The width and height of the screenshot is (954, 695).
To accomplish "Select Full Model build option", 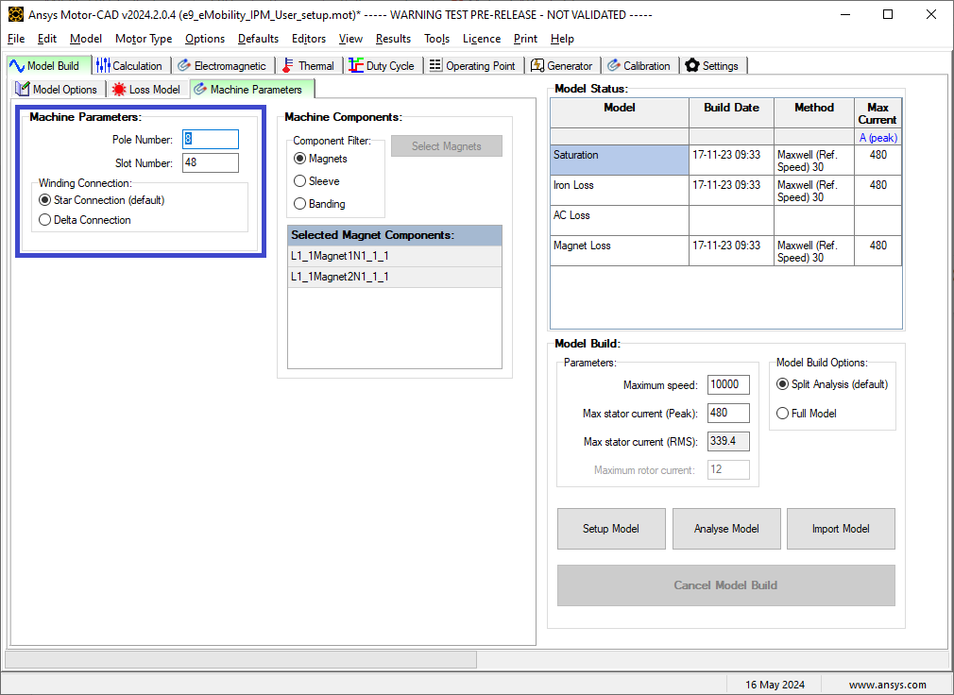I will (x=782, y=414).
